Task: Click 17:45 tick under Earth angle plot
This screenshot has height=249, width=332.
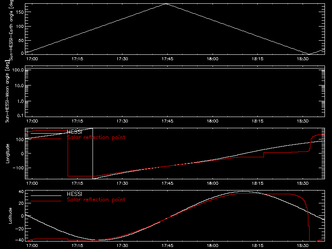Action: [x=167, y=59]
